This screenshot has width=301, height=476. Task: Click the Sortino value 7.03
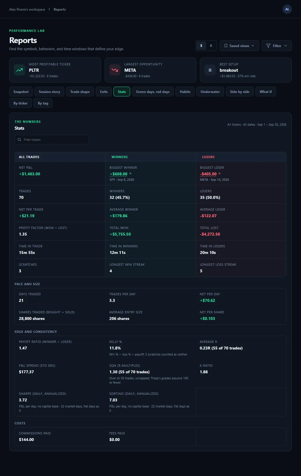[113, 400]
